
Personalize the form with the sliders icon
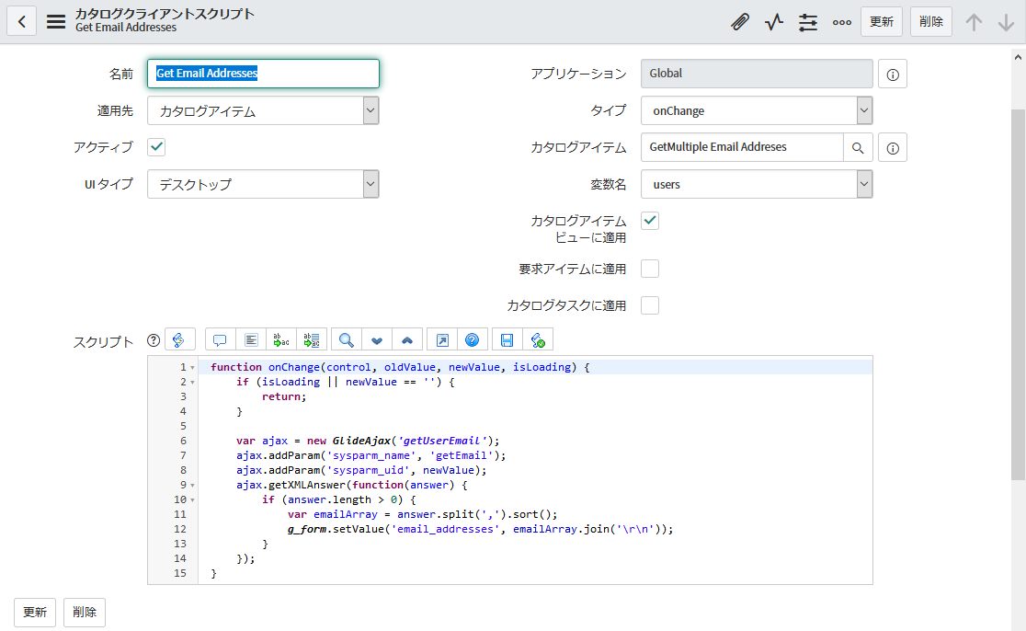pos(807,20)
